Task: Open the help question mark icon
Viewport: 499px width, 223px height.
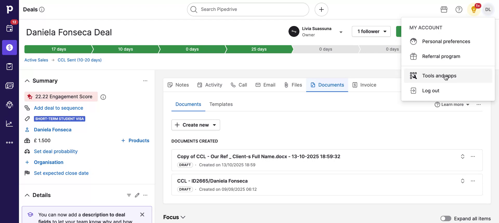Action: 459,10
